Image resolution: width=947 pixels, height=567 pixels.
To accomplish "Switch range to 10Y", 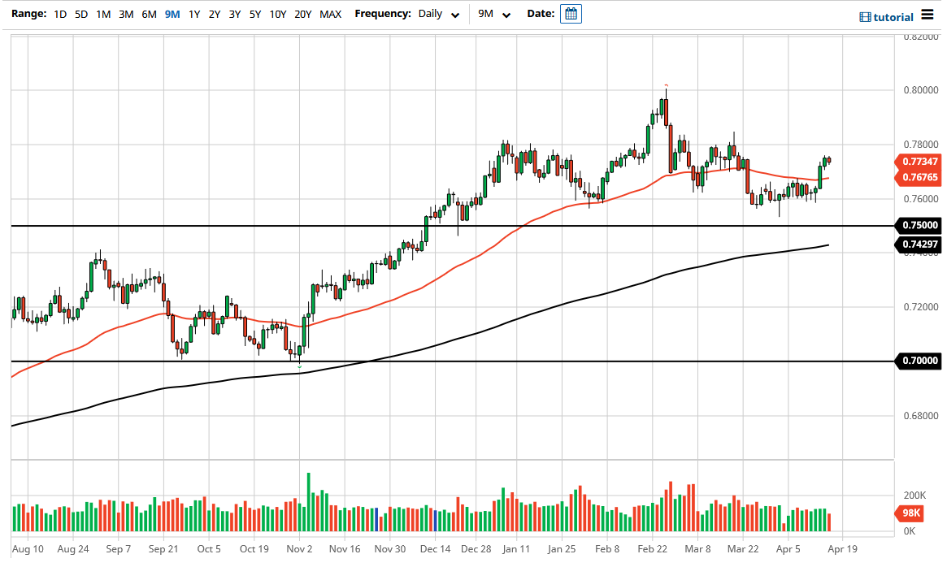I will click(x=278, y=14).
